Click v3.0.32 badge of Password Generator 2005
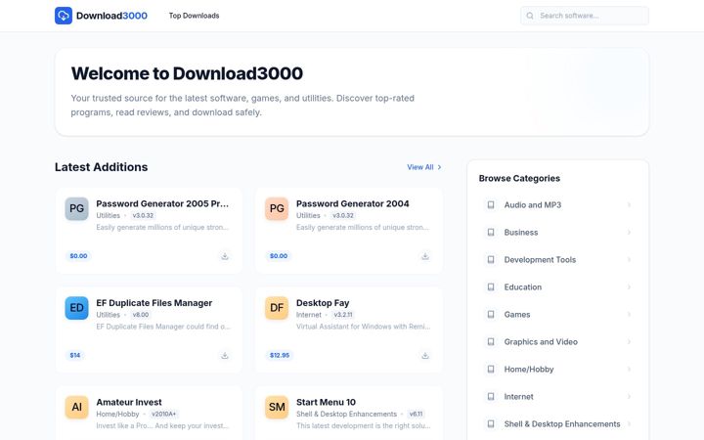The height and width of the screenshot is (440, 704). 143,215
